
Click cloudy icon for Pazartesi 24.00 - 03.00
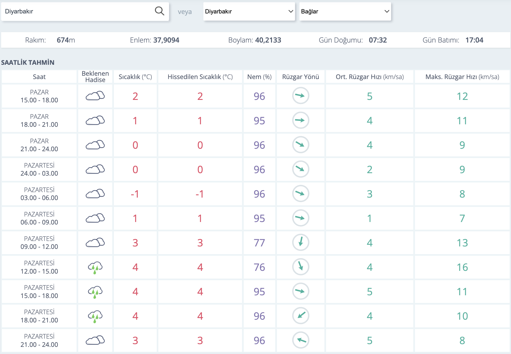click(x=95, y=169)
